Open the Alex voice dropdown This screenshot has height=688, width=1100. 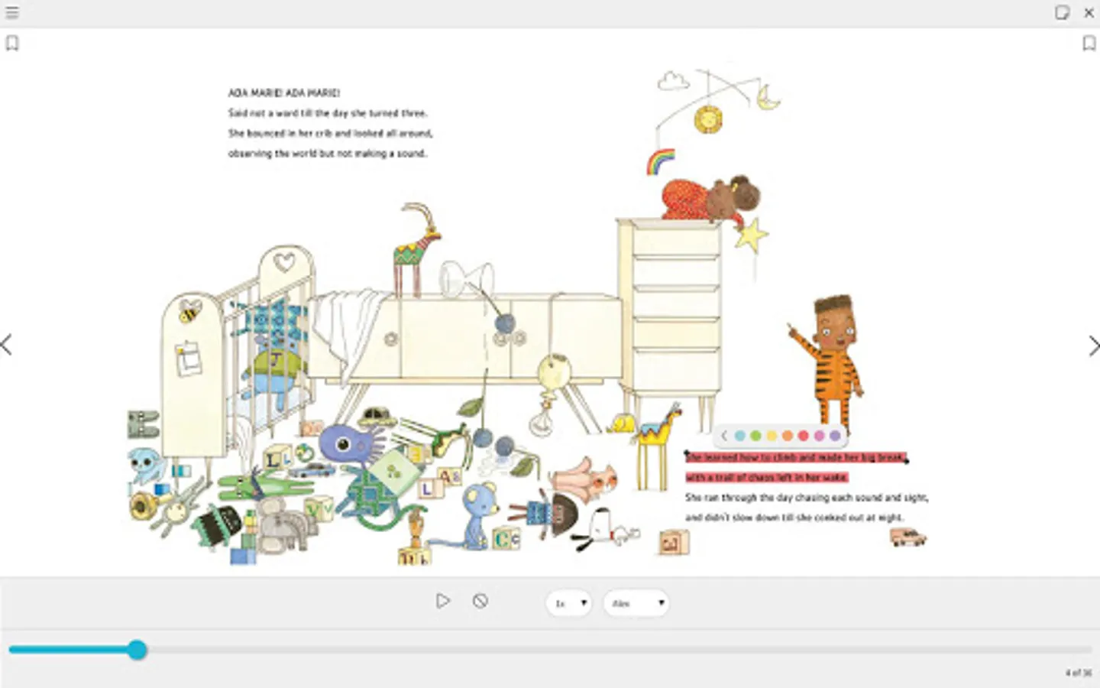point(636,603)
